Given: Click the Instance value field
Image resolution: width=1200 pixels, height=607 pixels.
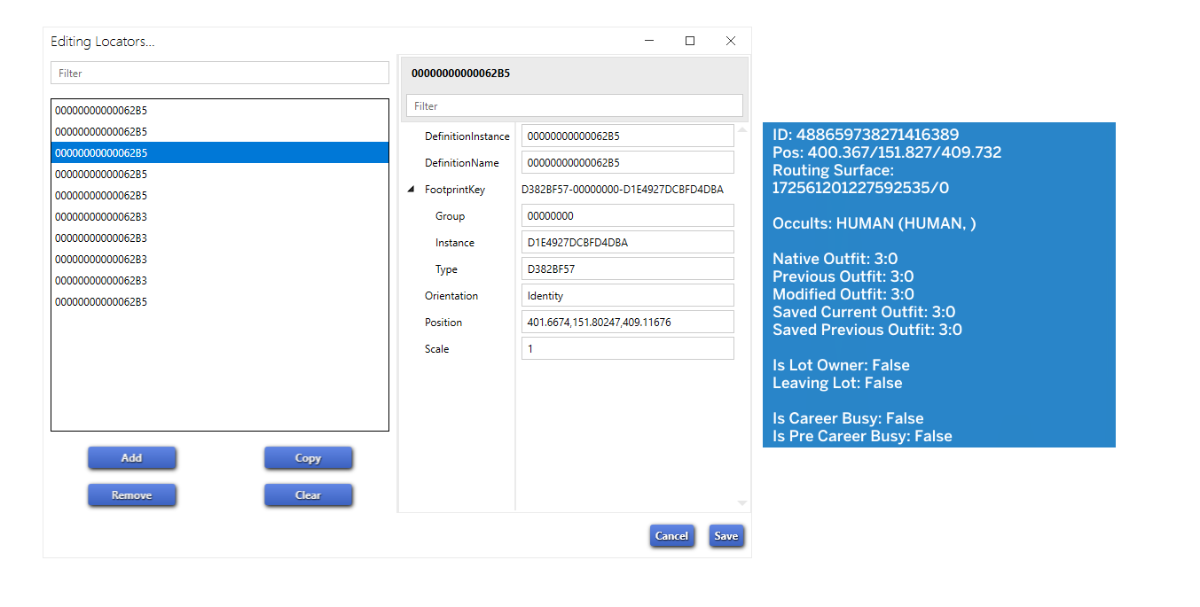Looking at the screenshot, I should point(627,243).
